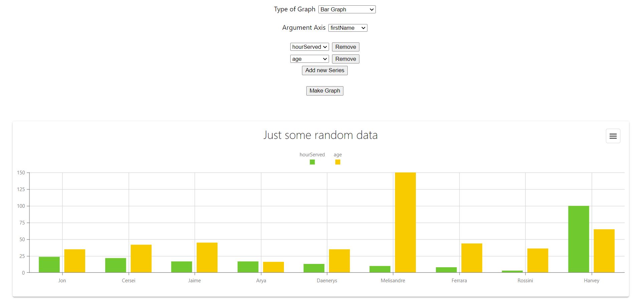Select Jon's green hourServed bar
The height and width of the screenshot is (305, 639).
click(x=49, y=265)
